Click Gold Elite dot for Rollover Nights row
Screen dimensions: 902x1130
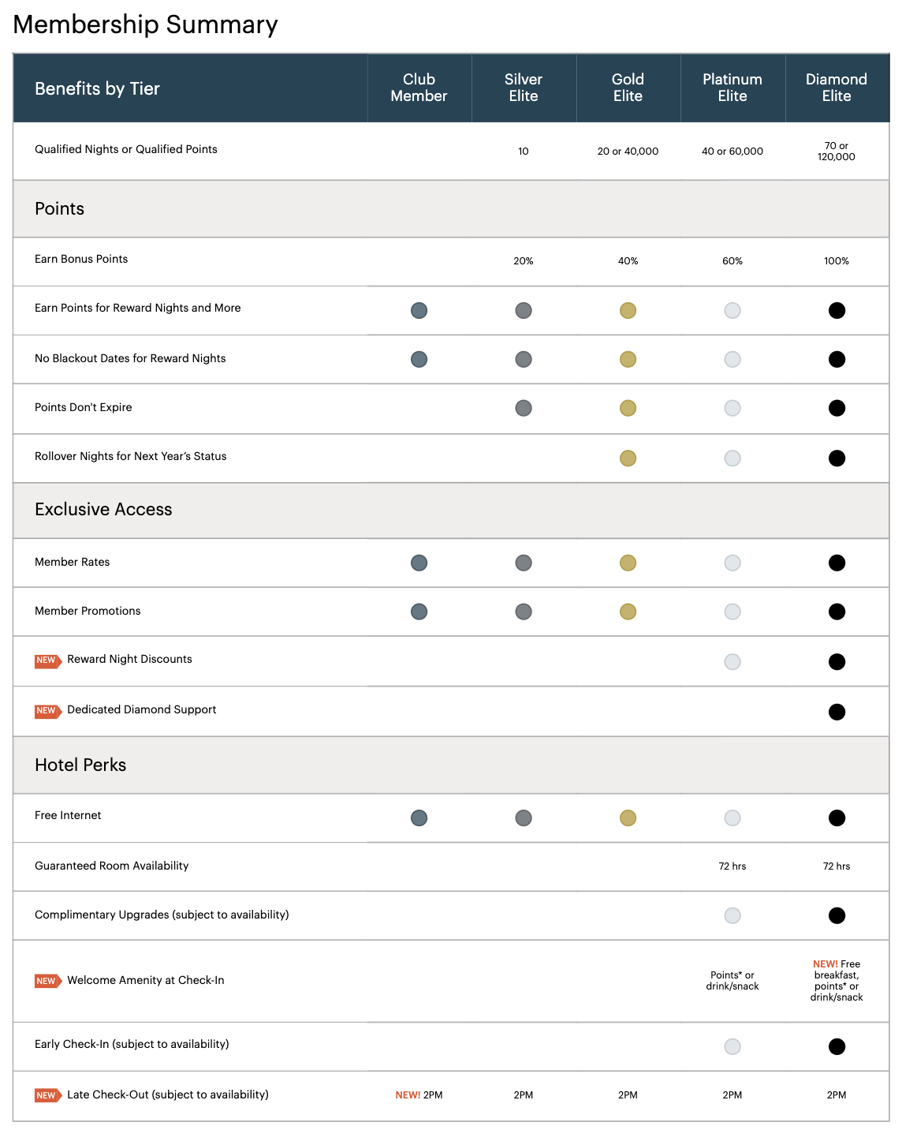[628, 458]
